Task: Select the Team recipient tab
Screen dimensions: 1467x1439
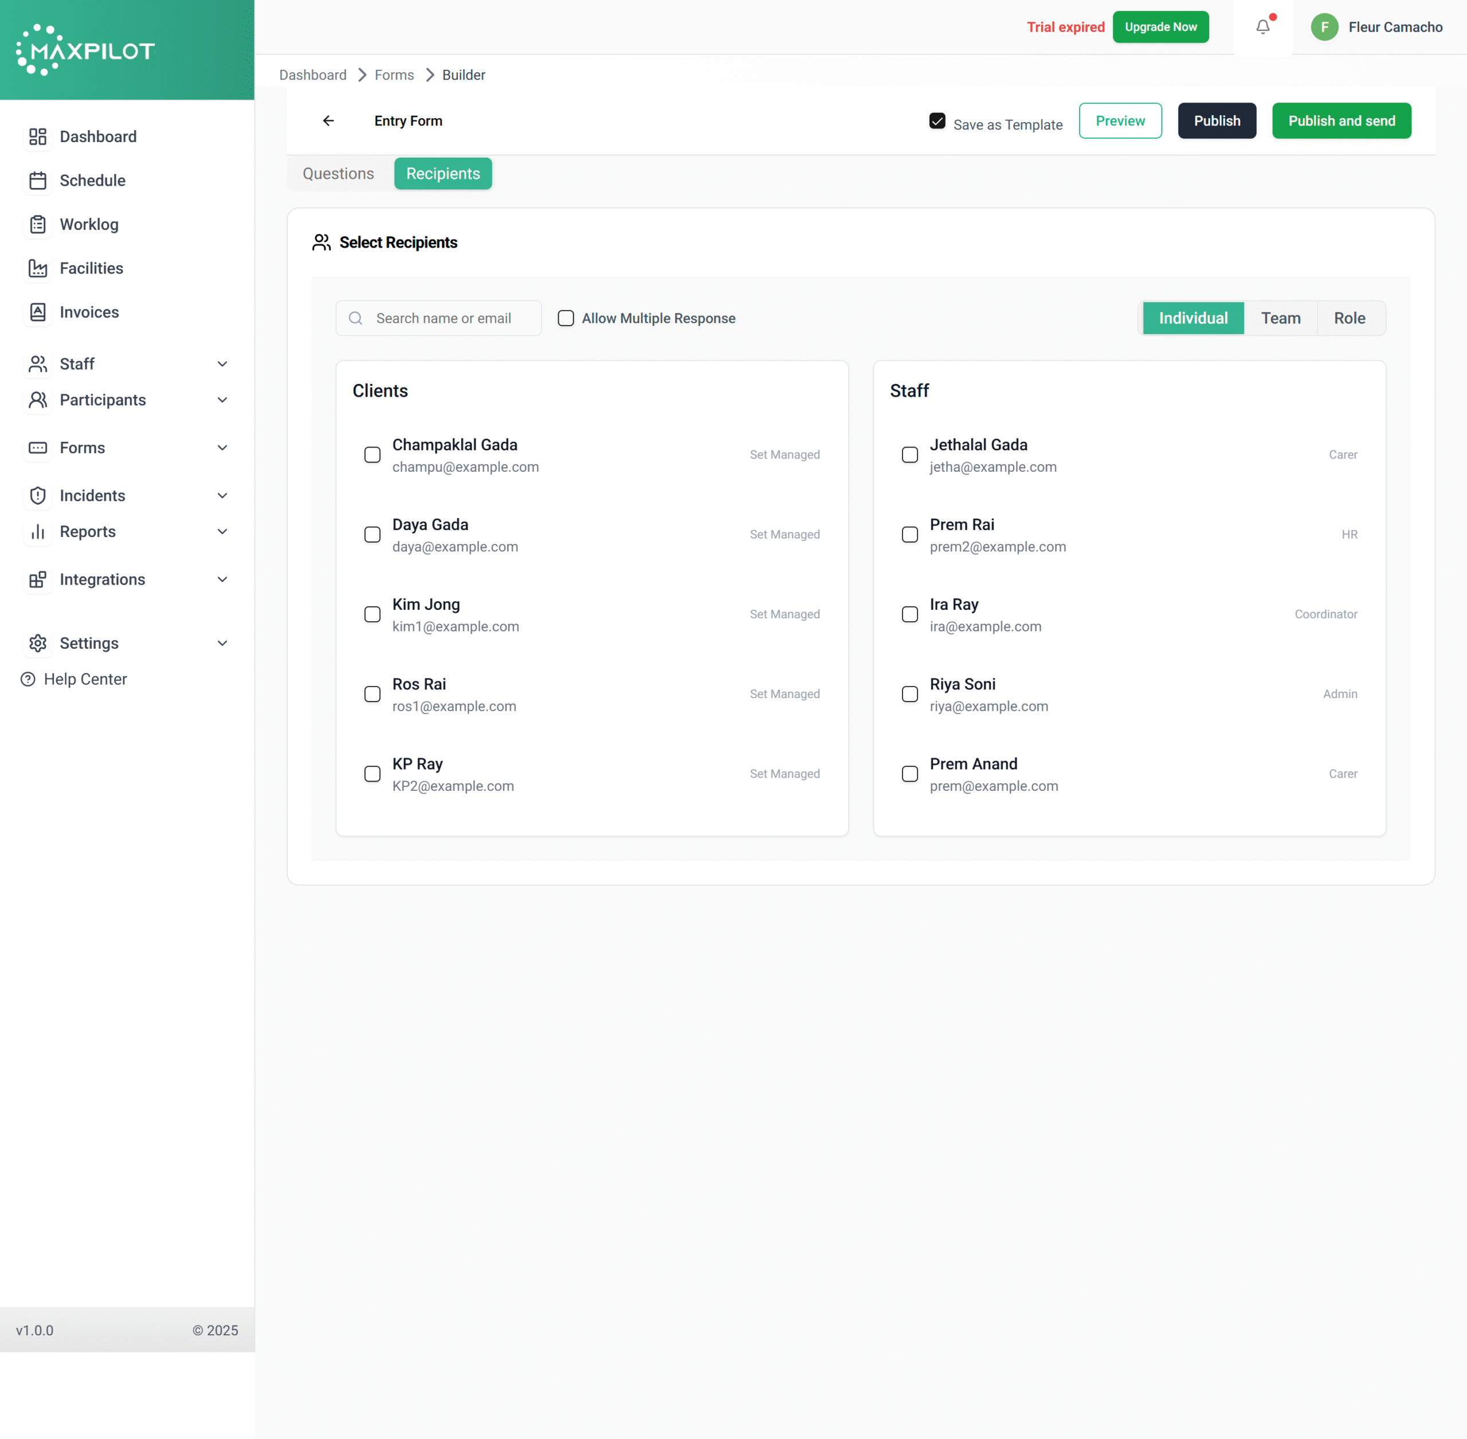Action: [x=1280, y=318]
